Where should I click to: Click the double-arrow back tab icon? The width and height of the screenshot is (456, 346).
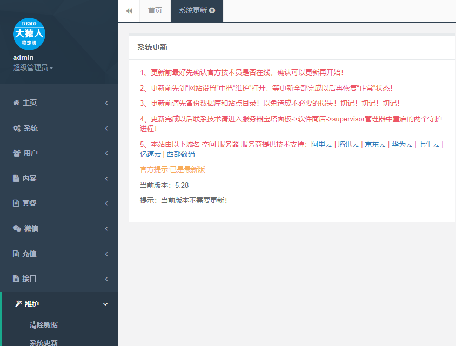[129, 11]
